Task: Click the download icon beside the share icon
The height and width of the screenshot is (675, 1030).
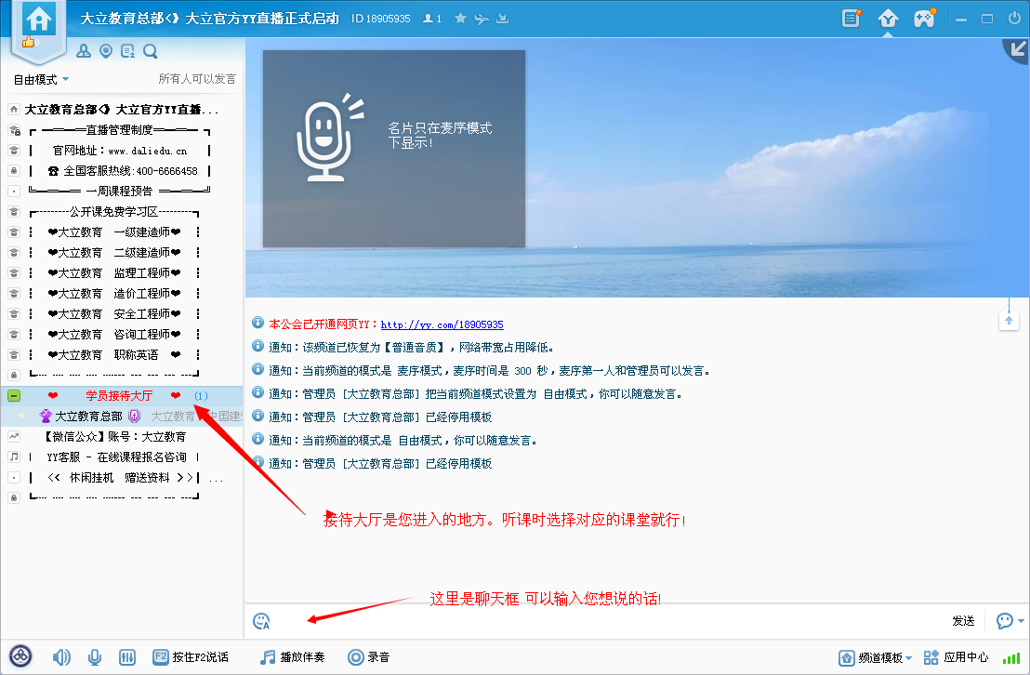Action: click(x=503, y=19)
